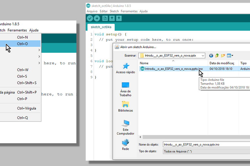Create a new folder in dialog
The image size is (250, 166).
223,55
